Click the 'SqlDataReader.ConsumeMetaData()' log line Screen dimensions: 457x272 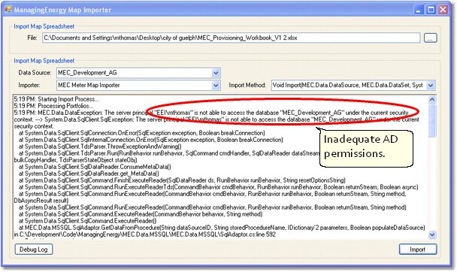95,167
